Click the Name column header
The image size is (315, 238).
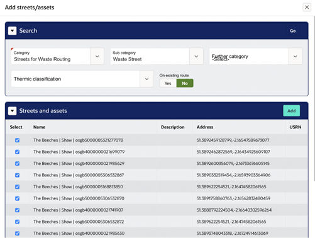point(39,127)
